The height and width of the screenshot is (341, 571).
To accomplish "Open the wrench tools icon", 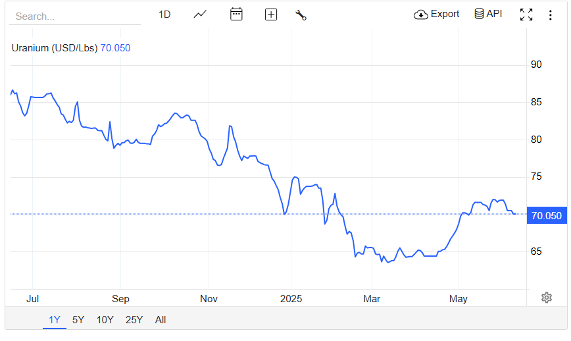I will [301, 15].
